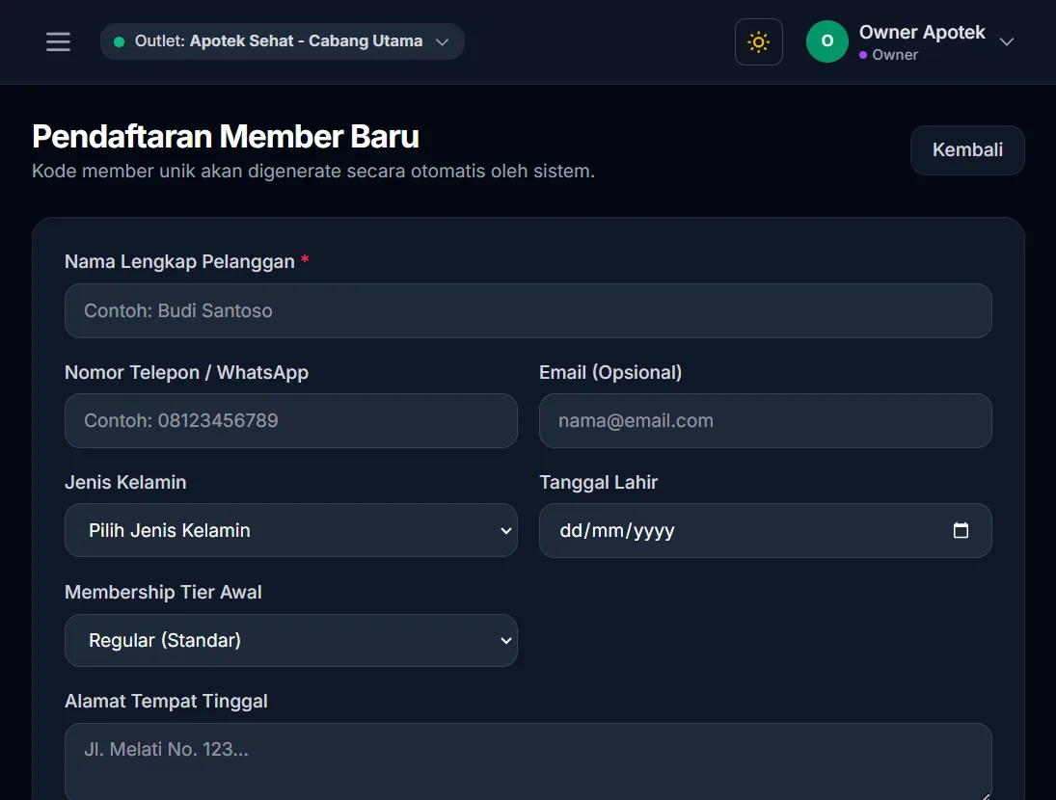Open the Membership Tier Awal dropdown
This screenshot has height=800, width=1056.
click(291, 640)
